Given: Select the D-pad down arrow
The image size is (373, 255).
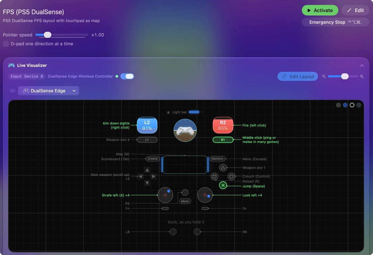Looking at the screenshot, I should click(147, 183).
